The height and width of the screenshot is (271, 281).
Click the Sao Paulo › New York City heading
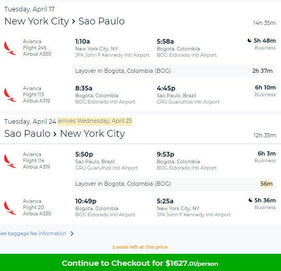coord(64,134)
